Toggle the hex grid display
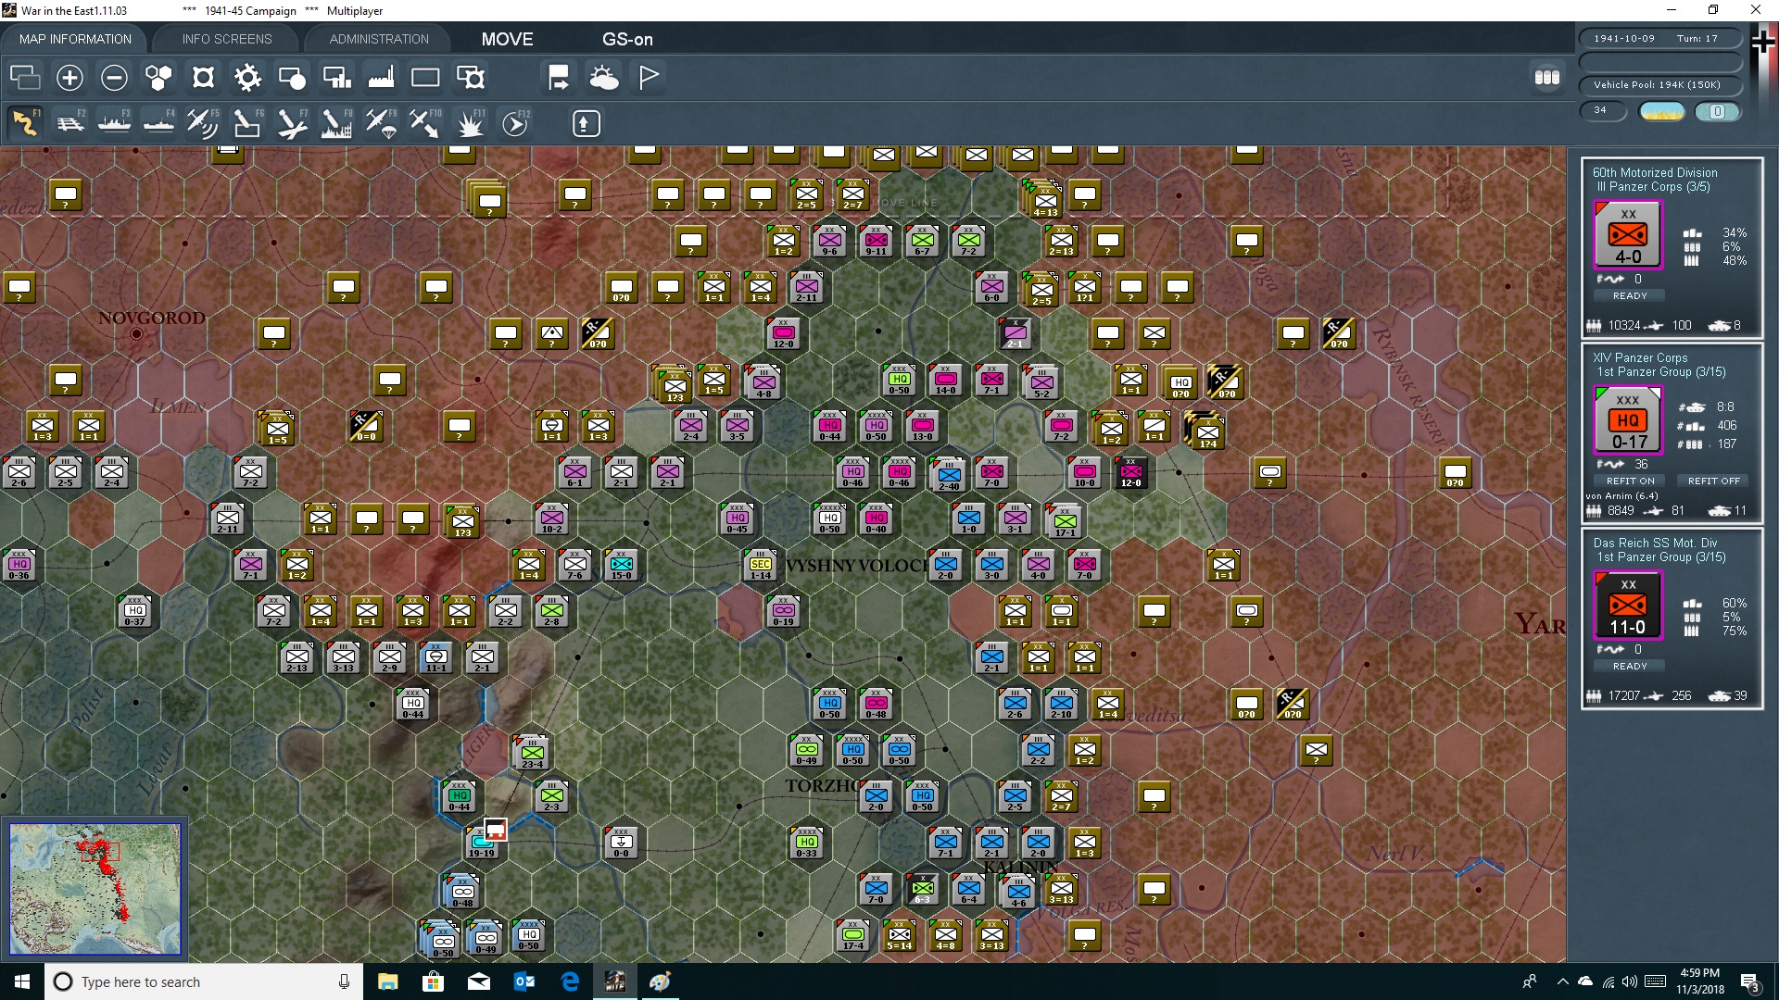 coord(158,78)
